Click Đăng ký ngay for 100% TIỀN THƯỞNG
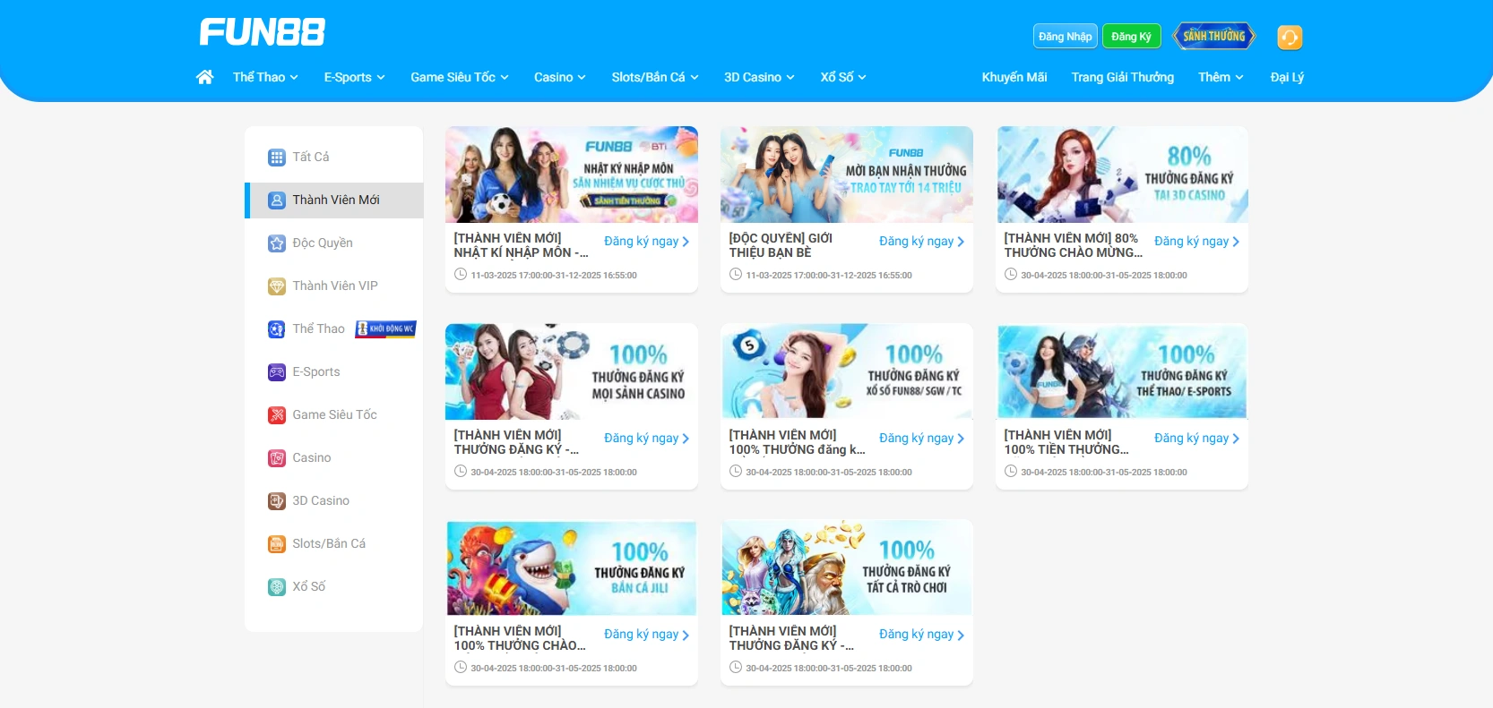The width and height of the screenshot is (1493, 708). (1196, 439)
